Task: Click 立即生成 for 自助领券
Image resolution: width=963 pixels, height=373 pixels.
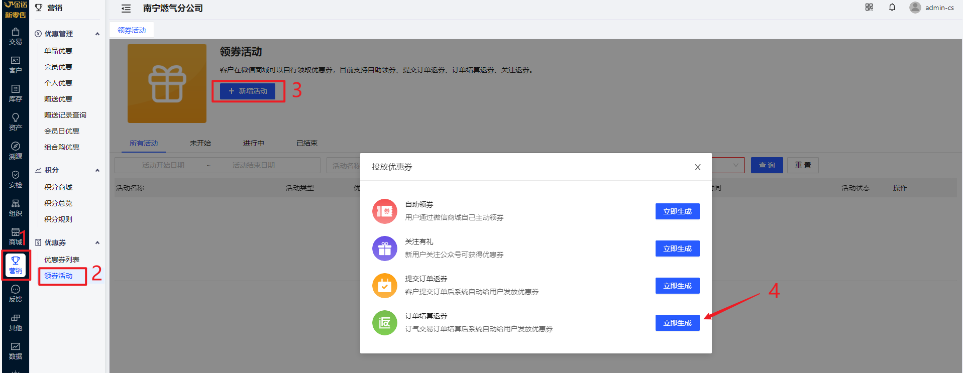Action: 677,211
